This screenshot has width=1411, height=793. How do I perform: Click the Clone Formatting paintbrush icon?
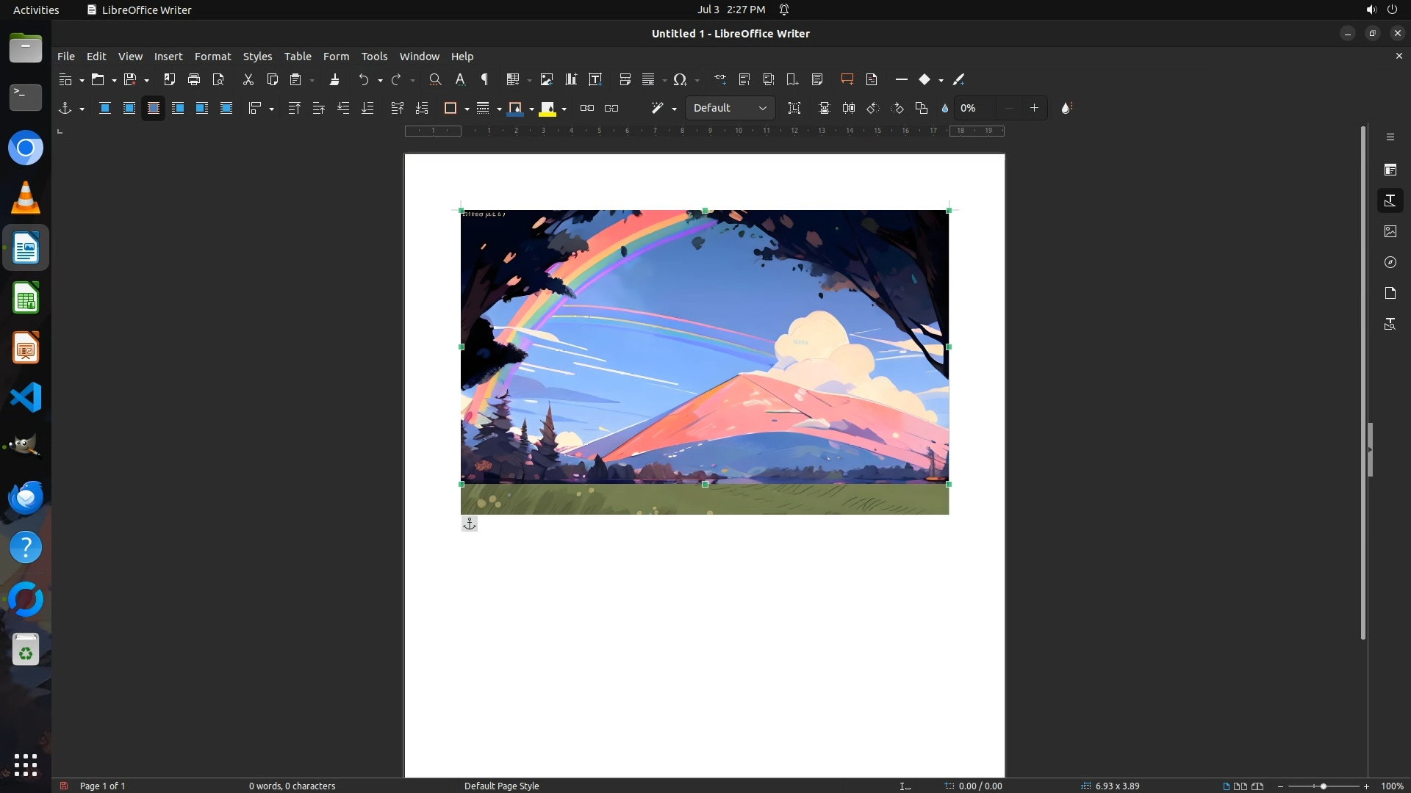[334, 79]
